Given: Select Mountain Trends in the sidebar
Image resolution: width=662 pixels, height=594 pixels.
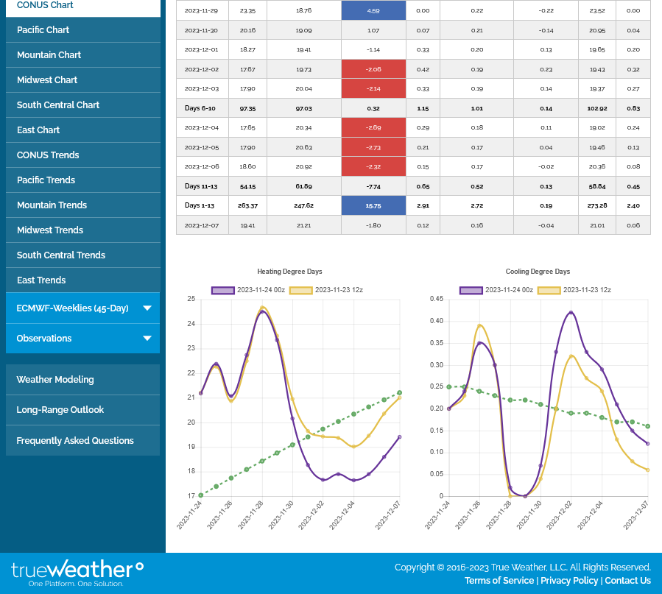Looking at the screenshot, I should (52, 205).
